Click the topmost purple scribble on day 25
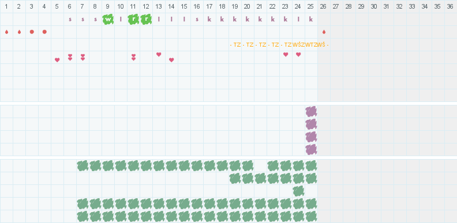Image resolution: width=457 pixels, height=223 pixels. 311,112
